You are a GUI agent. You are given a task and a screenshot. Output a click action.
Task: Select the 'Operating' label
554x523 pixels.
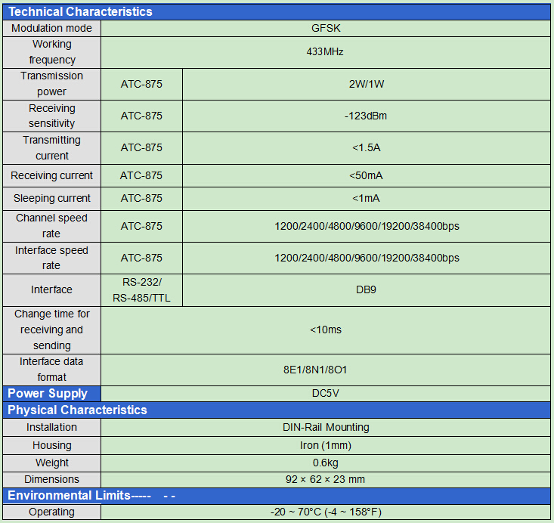pyautogui.click(x=51, y=512)
